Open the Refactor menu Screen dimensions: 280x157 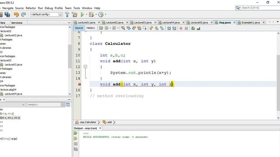coord(31,8)
